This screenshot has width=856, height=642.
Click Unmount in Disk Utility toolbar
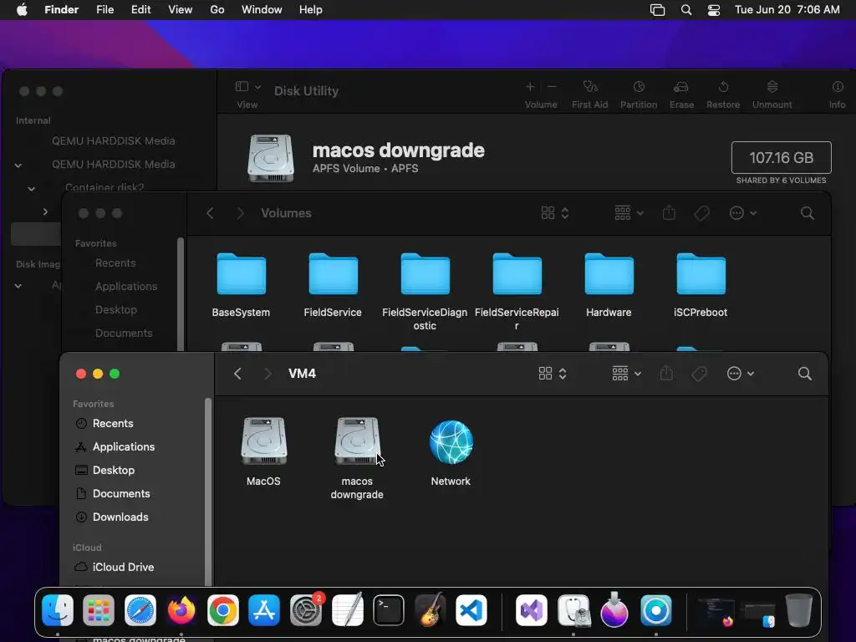[772, 94]
